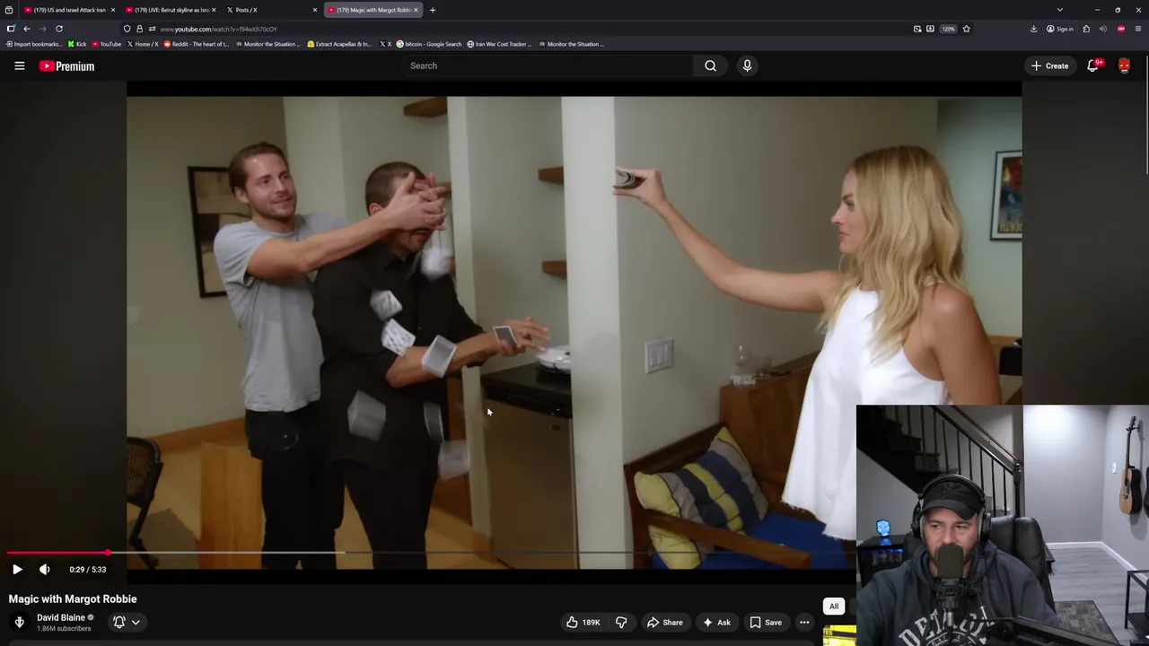1149x646 pixels.
Task: Click the 0:29 / 5:33 time display
Action: (88, 569)
